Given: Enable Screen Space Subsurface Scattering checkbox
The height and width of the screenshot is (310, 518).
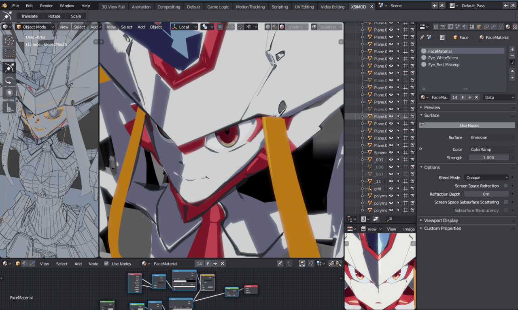Looking at the screenshot, I should (x=506, y=202).
